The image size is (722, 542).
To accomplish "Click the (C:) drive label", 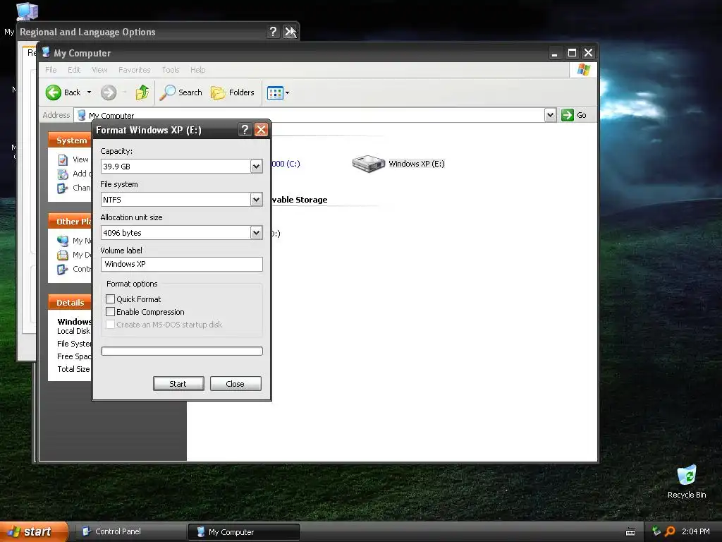I will [x=286, y=164].
